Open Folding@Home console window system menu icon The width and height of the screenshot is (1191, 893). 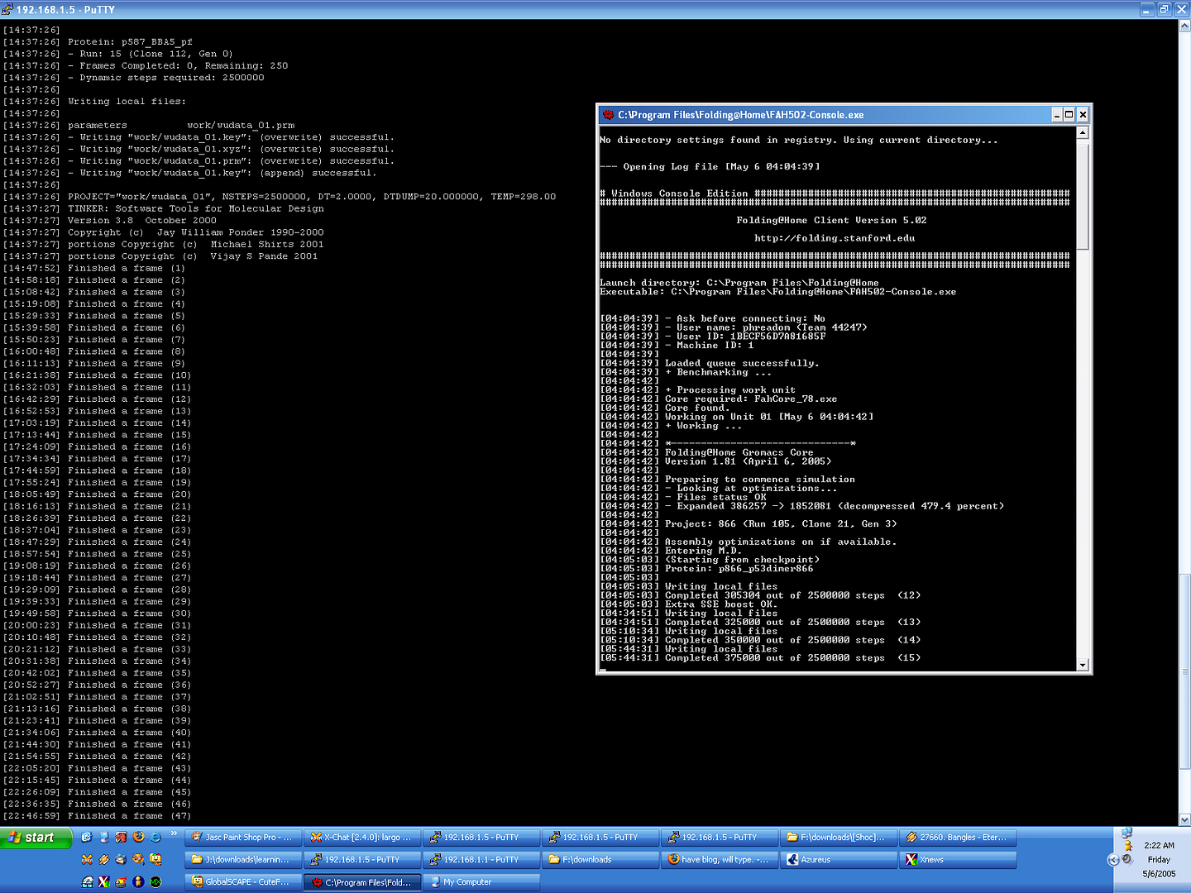click(608, 115)
